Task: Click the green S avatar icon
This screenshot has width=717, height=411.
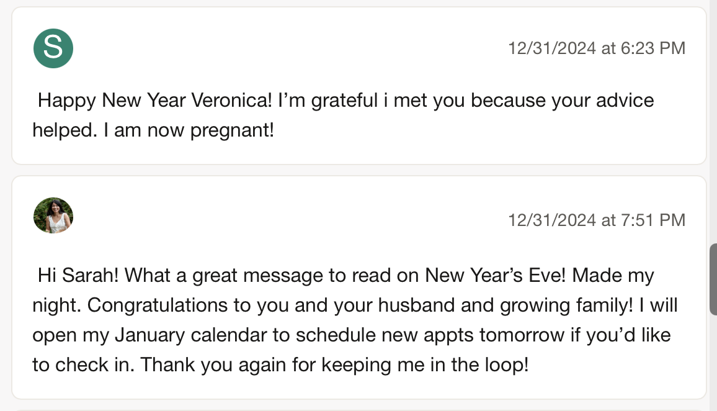Action: tap(53, 48)
